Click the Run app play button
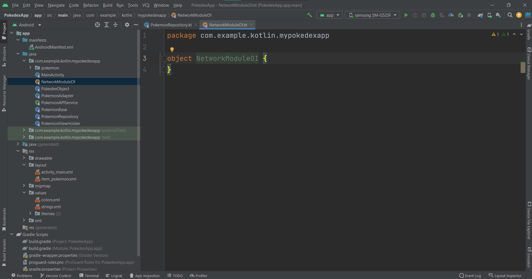 click(406, 15)
